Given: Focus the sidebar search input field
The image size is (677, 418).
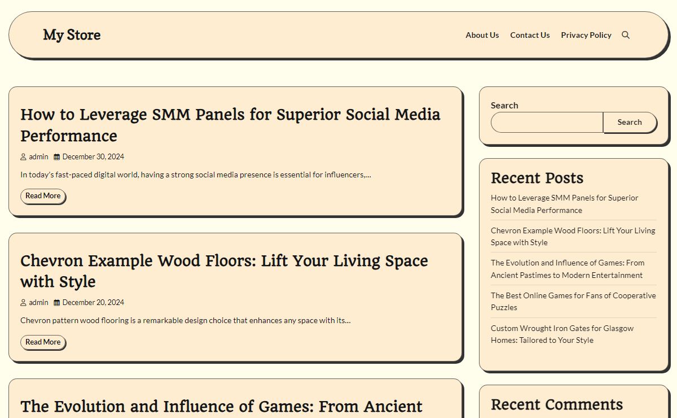Looking at the screenshot, I should point(547,123).
